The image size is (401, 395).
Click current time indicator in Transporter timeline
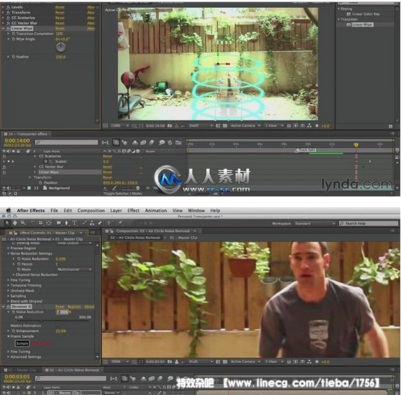click(x=356, y=145)
